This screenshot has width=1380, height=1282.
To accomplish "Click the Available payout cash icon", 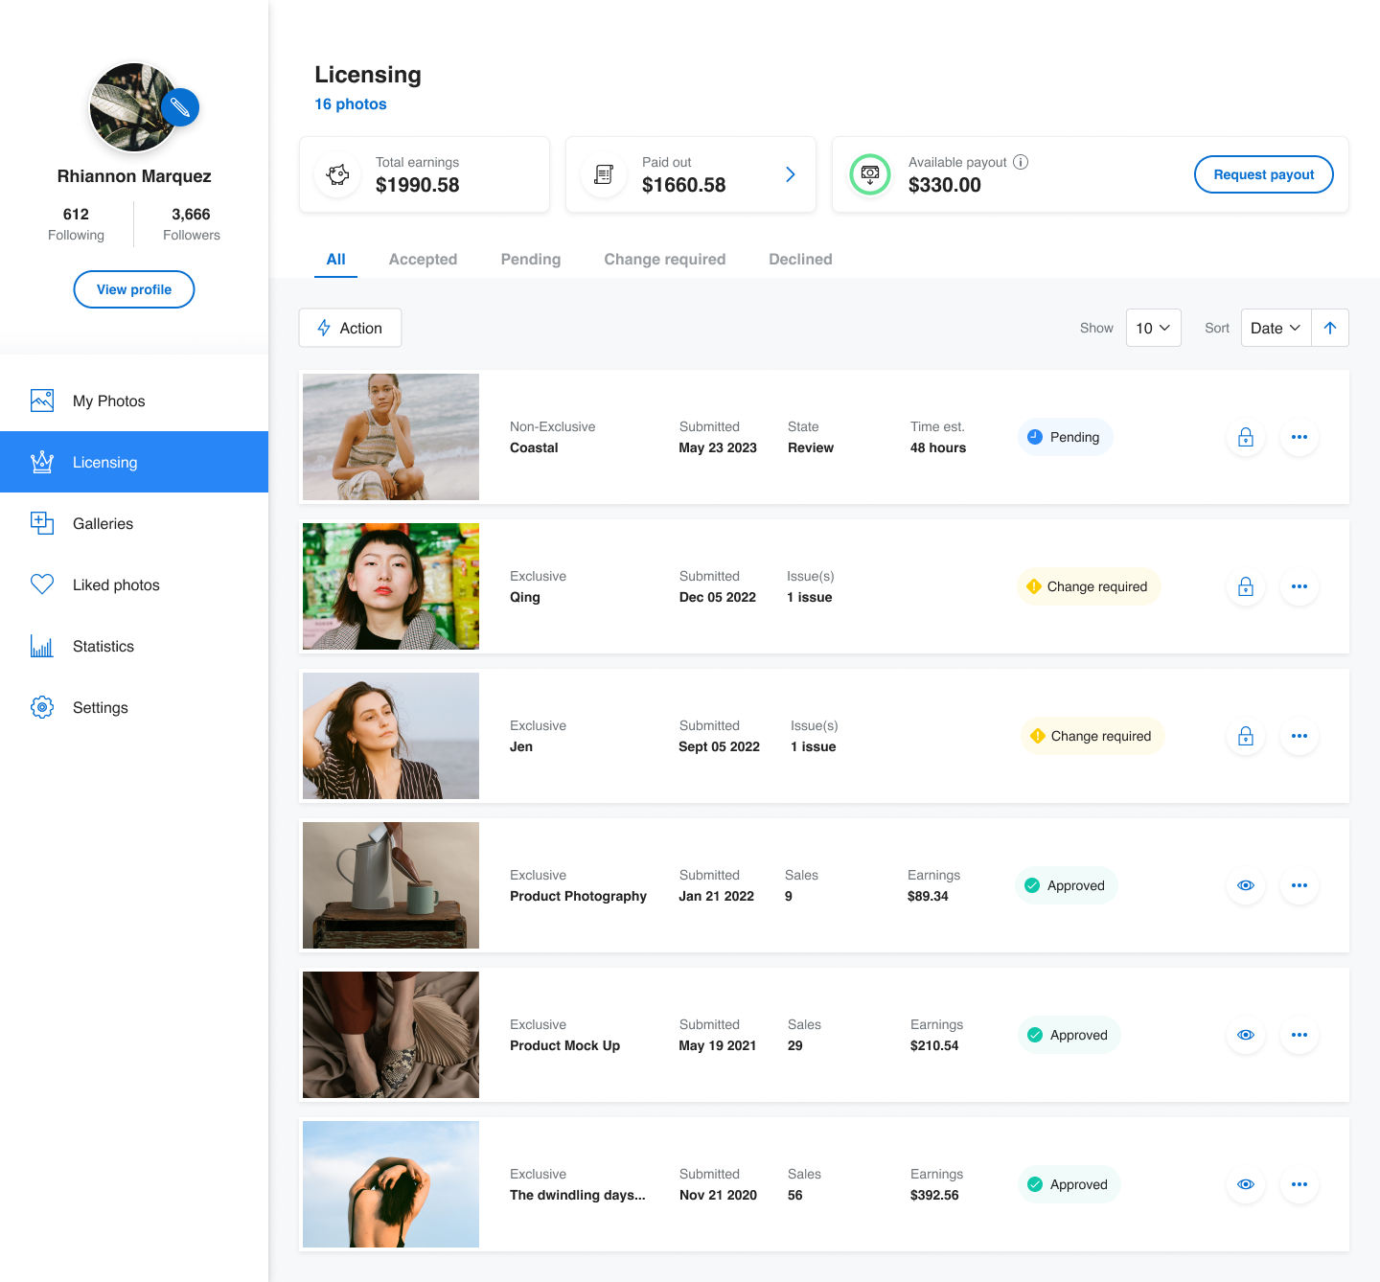I will pyautogui.click(x=870, y=174).
